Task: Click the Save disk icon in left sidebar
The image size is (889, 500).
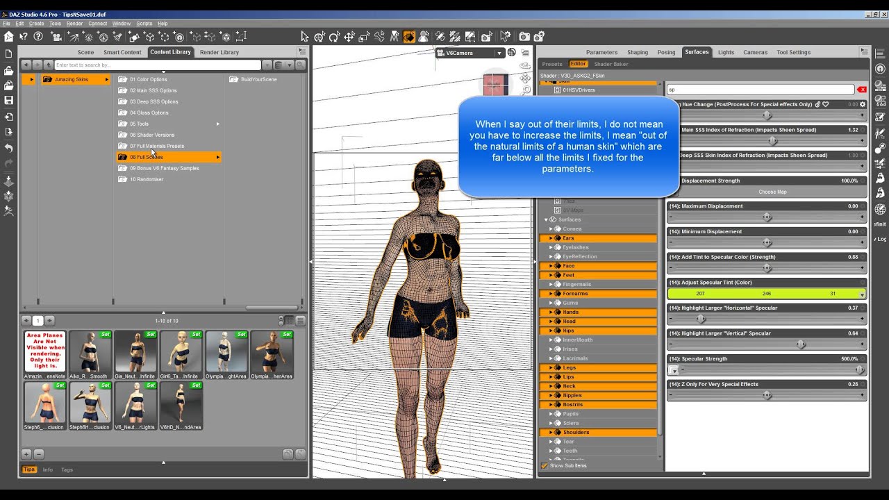Action: click(x=9, y=100)
